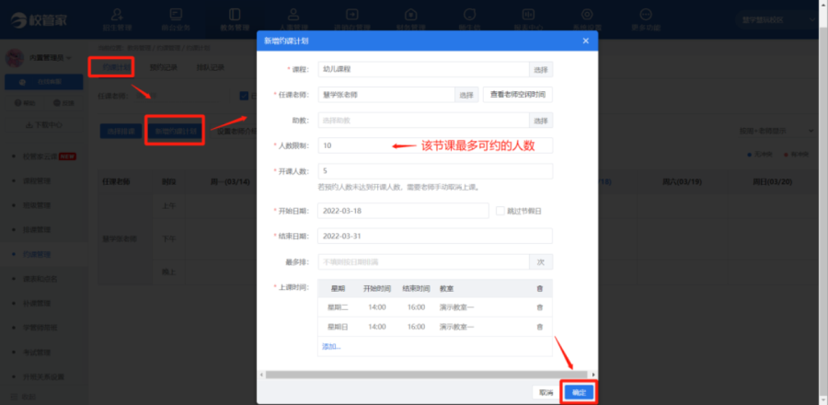
Task: Click the 开始日期 field 2022-03-18
Action: (x=403, y=211)
